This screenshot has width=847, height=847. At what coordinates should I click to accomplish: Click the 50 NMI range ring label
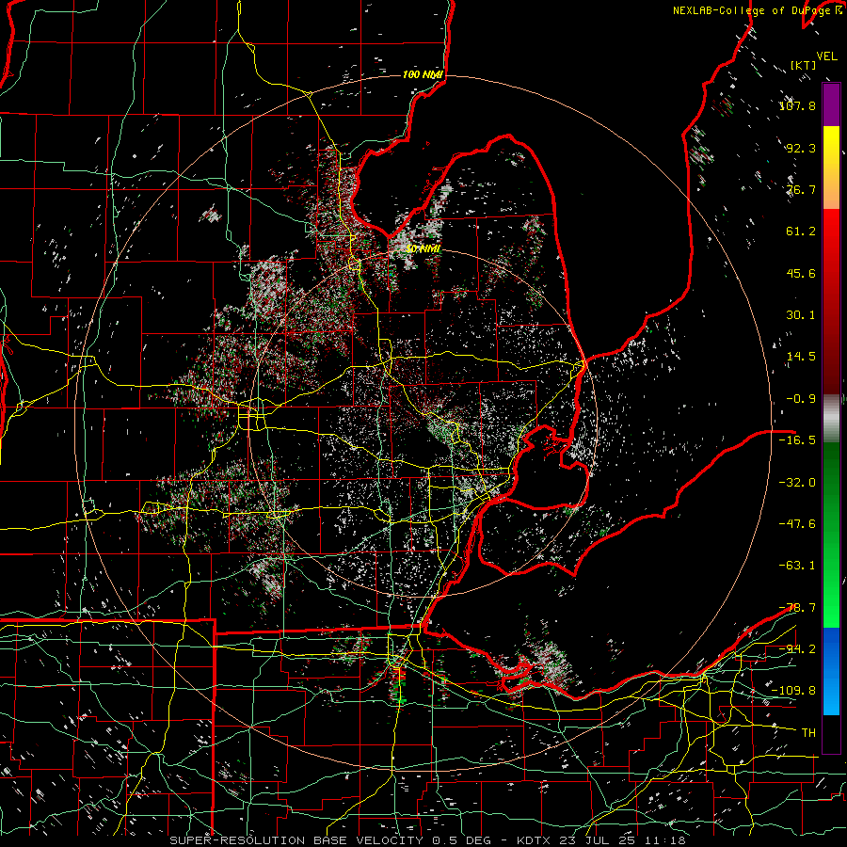coord(423,249)
